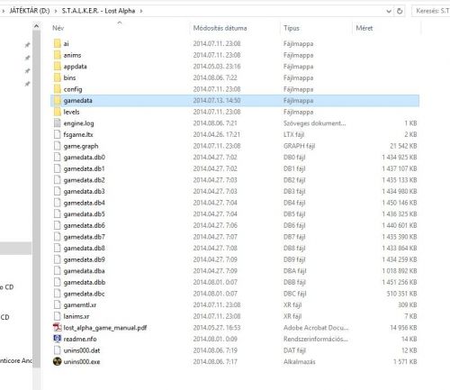Click the readme.nfo system info icon
This screenshot has width=450, height=390.
pos(58,339)
